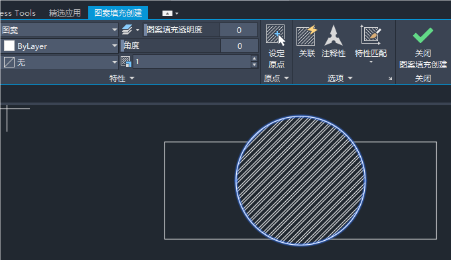Click the angle value field showing 0
Image resolution: width=451 pixels, height=260 pixels.
pos(239,46)
